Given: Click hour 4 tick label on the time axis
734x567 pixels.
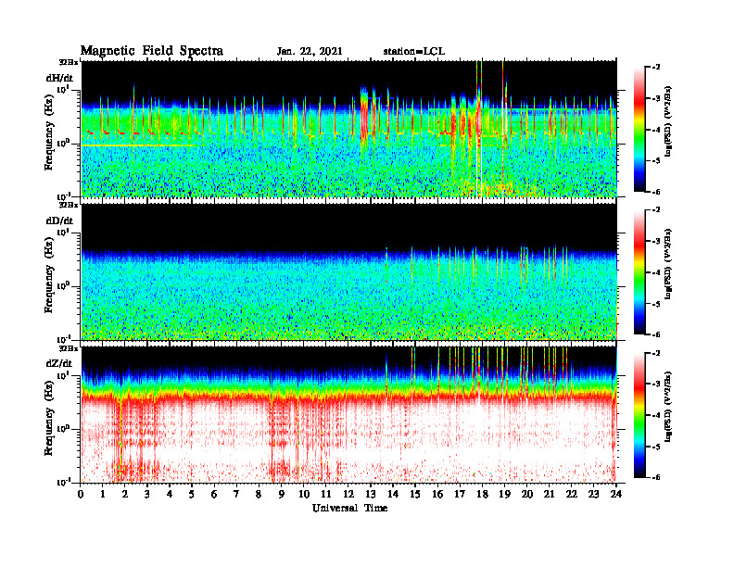Looking at the screenshot, I should point(170,494).
